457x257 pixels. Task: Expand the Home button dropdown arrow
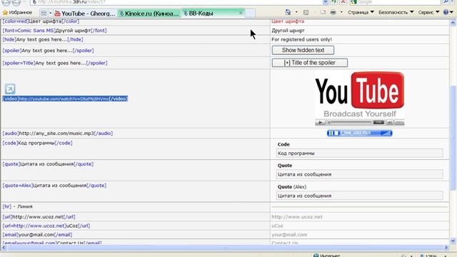click(296, 12)
